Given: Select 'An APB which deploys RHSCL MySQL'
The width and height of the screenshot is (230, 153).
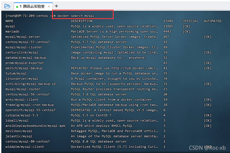Looking at the screenshot, I should pos(102,126).
